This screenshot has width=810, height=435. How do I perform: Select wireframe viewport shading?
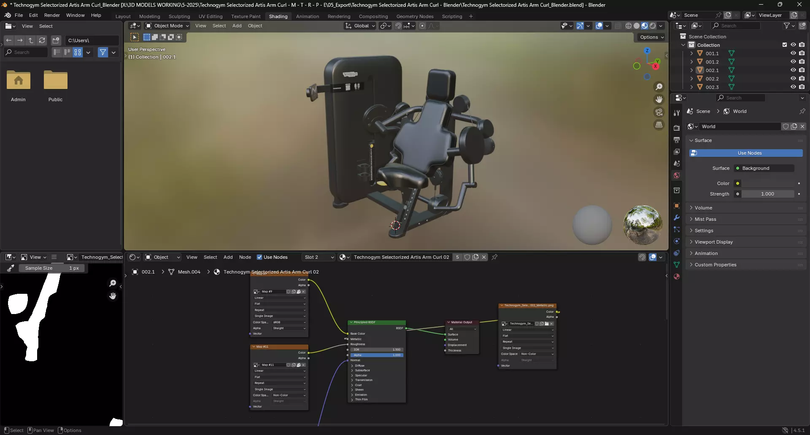[x=629, y=26]
